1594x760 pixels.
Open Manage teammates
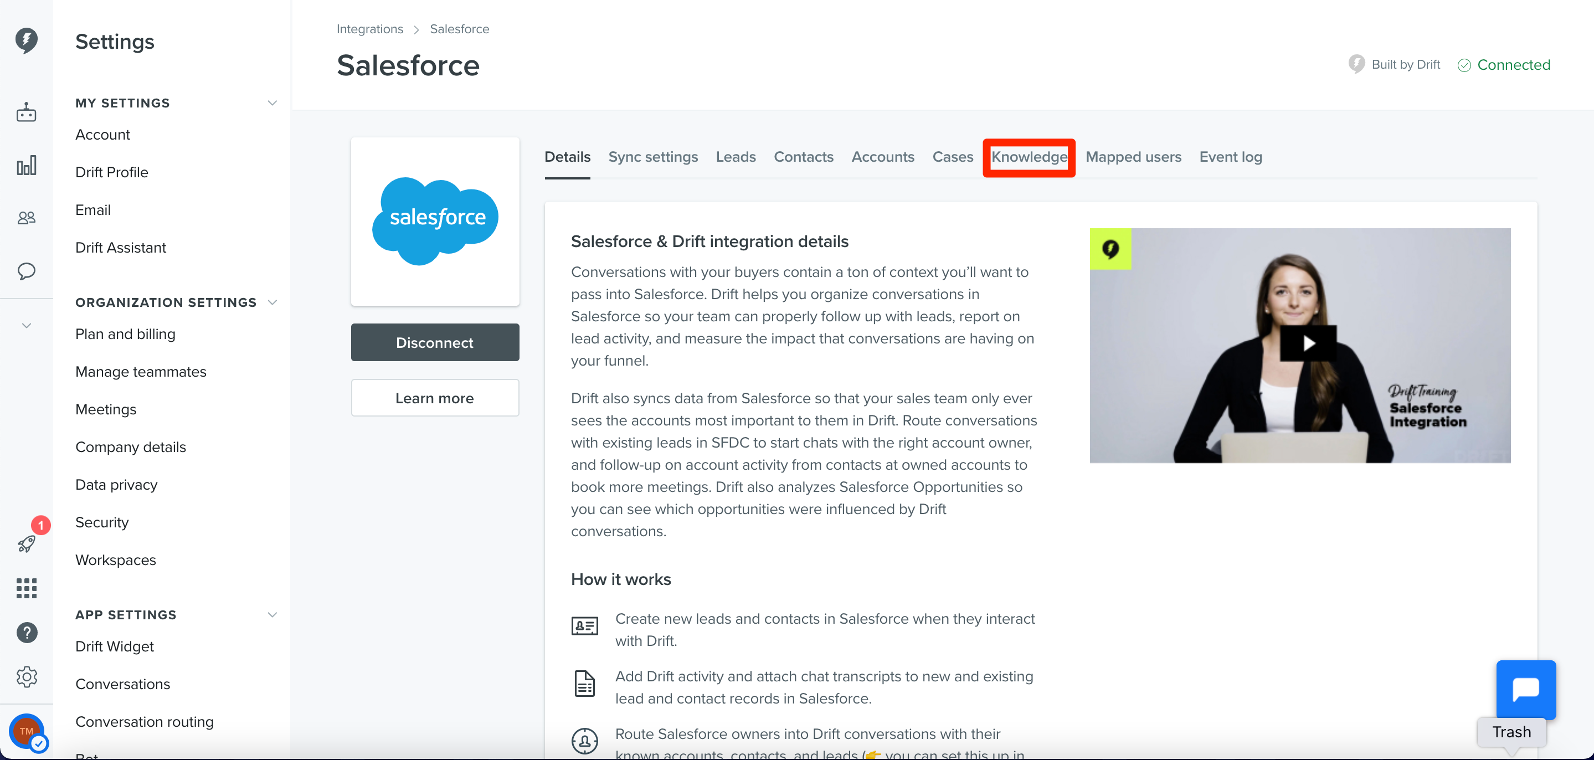141,372
